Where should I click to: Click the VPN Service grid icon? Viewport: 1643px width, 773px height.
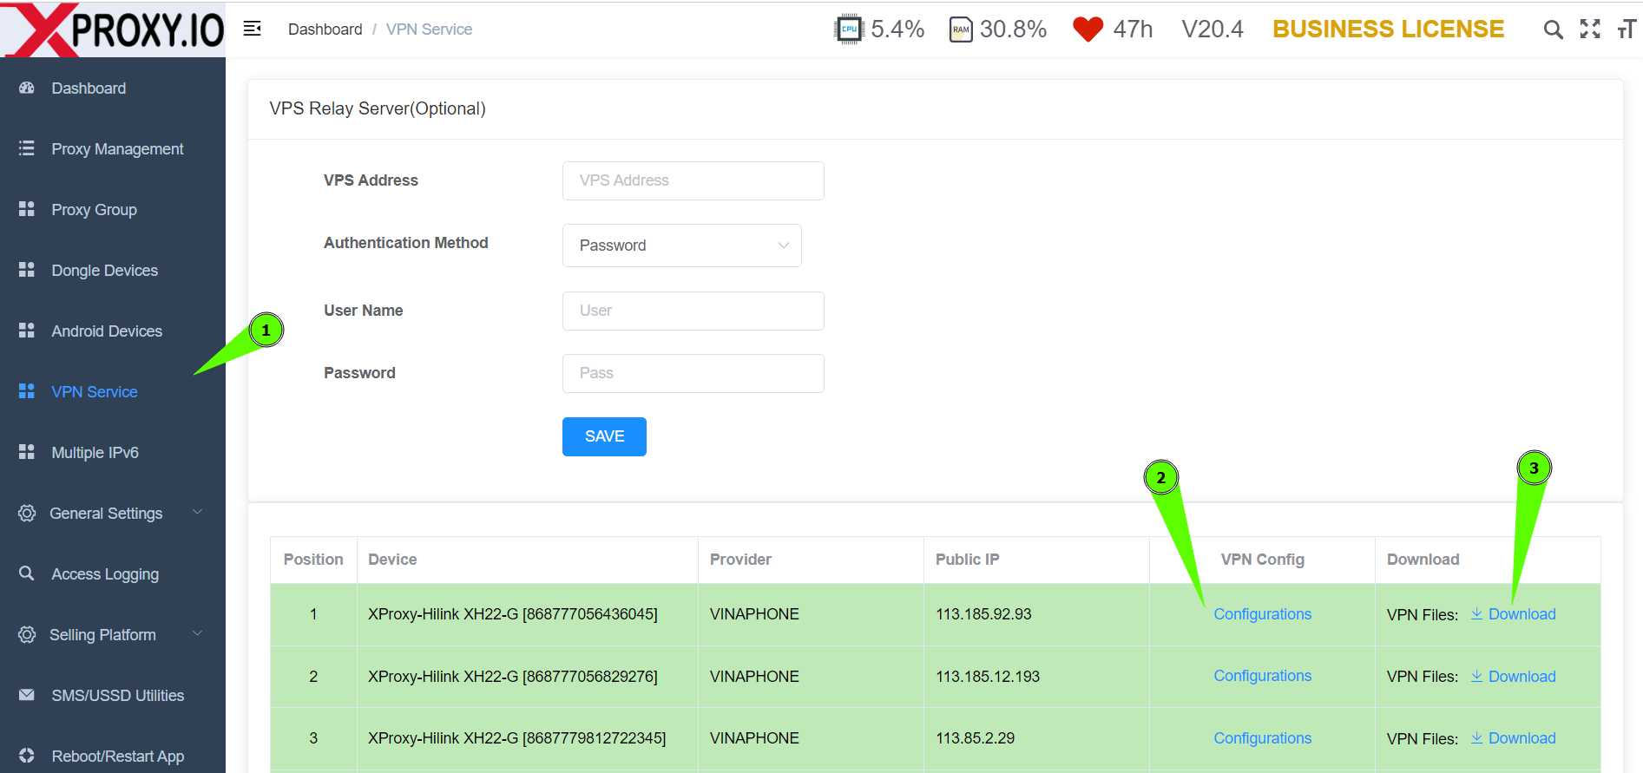coord(27,391)
